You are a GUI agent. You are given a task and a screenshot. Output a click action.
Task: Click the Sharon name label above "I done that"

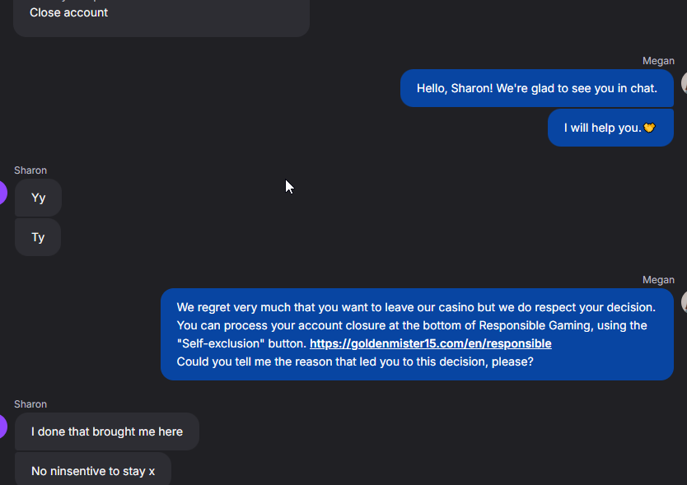[x=30, y=404]
